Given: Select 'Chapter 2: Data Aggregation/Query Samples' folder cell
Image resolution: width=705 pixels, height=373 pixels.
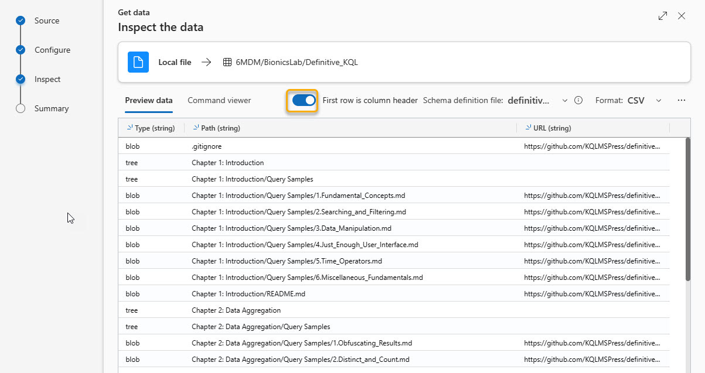Looking at the screenshot, I should (350, 326).
